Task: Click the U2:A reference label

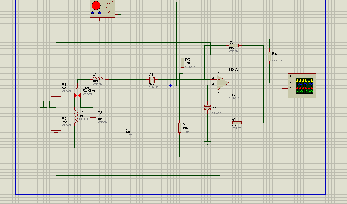Action: 233,70
